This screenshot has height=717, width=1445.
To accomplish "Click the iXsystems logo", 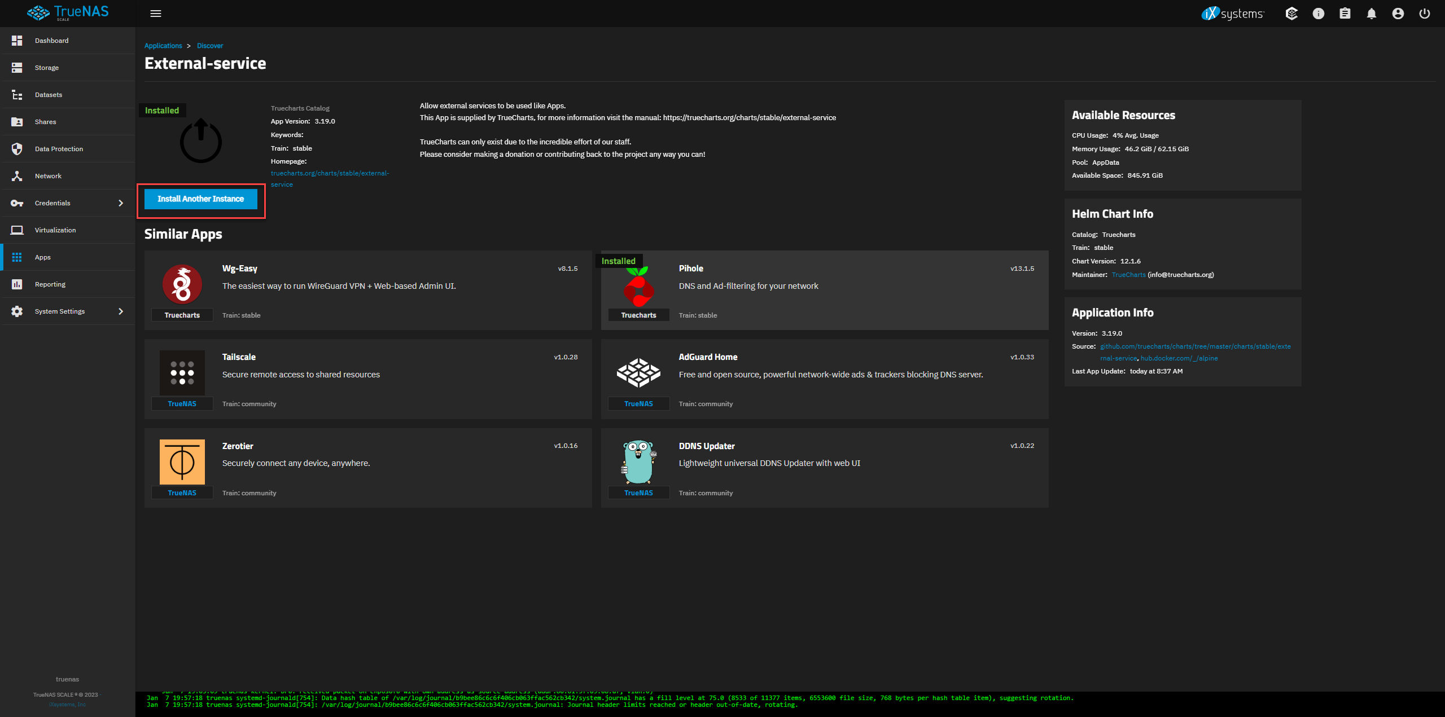I will coord(1233,14).
